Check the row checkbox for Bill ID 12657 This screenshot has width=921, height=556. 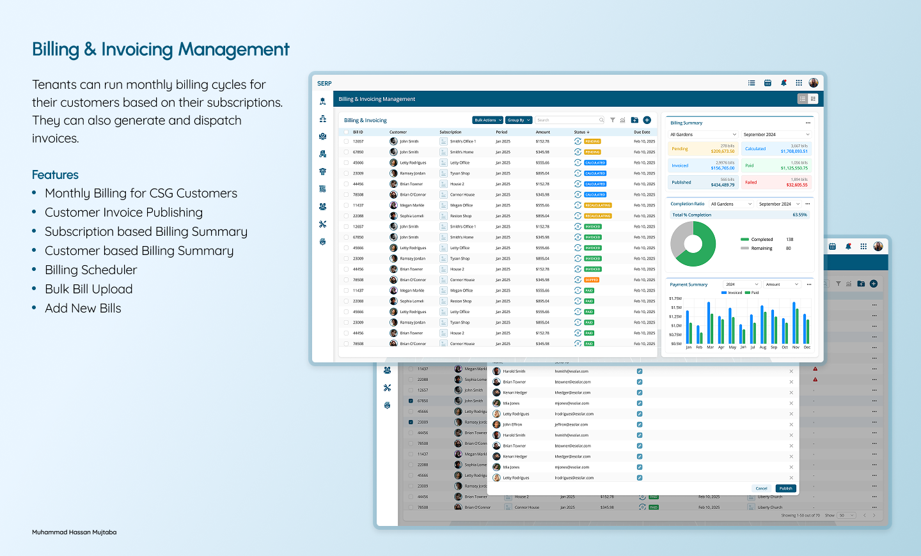pos(345,141)
